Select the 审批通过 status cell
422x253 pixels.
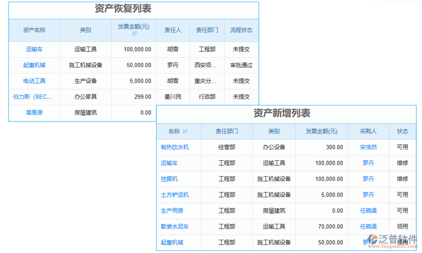click(241, 65)
